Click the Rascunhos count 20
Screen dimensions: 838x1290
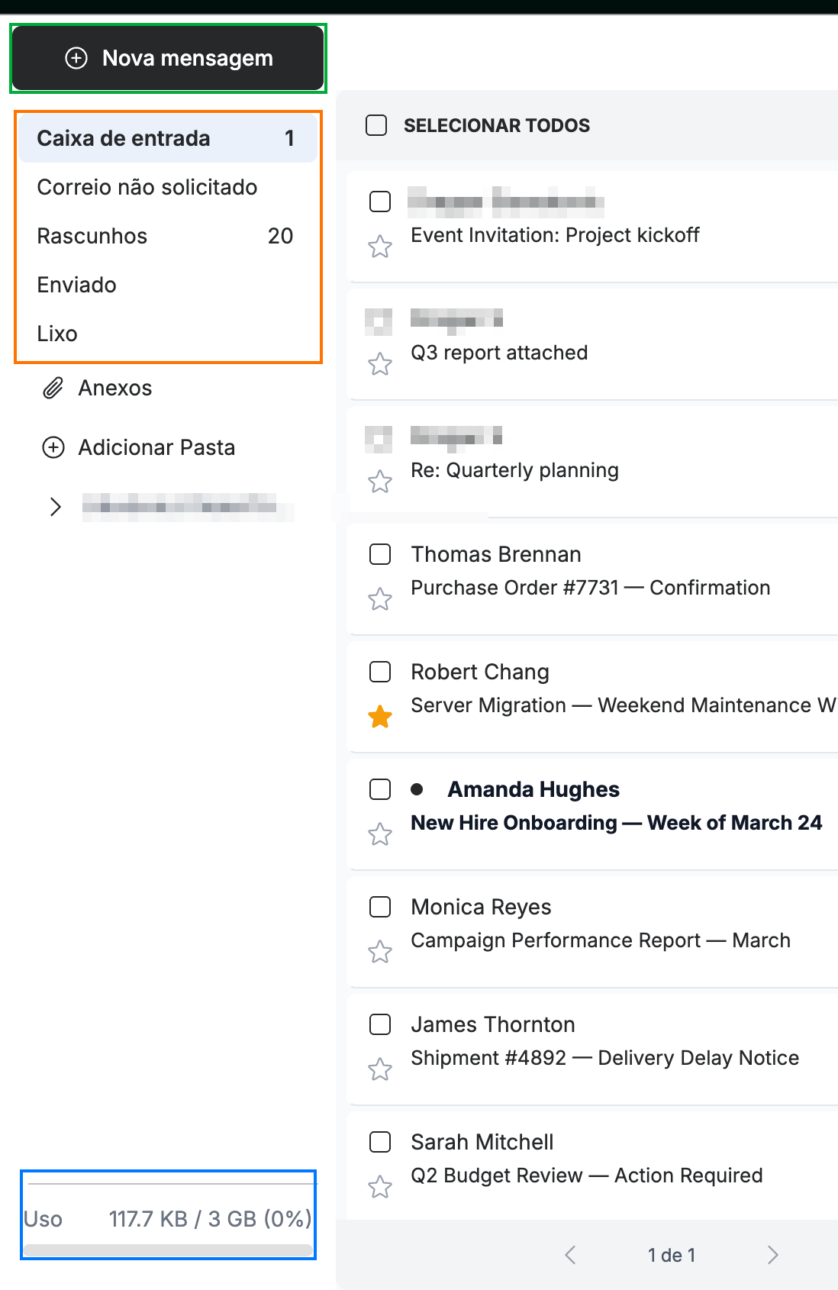[280, 236]
